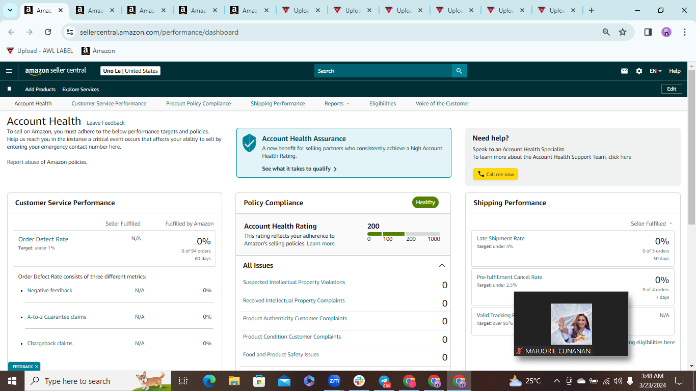
Task: Open Late Shipment Rate link
Action: [x=500, y=238]
